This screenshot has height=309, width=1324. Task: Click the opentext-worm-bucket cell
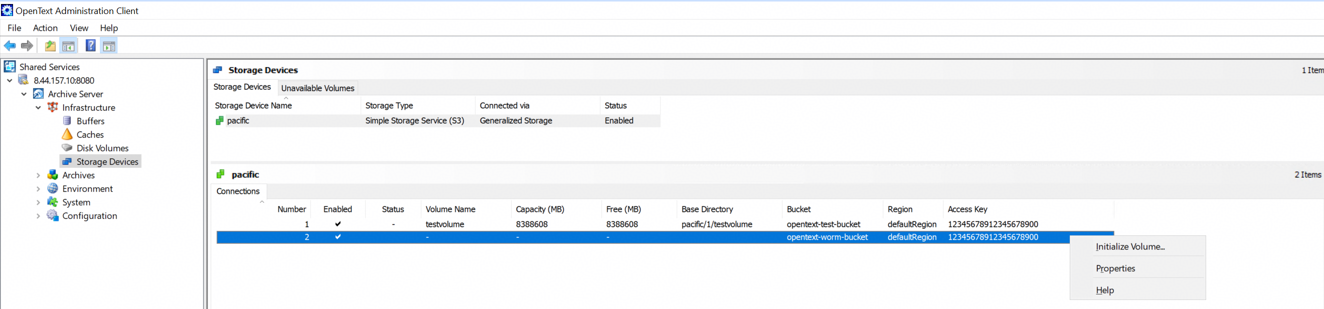click(x=827, y=236)
